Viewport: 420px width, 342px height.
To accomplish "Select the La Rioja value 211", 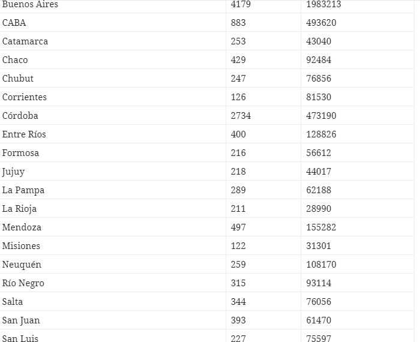I will coord(238,209).
